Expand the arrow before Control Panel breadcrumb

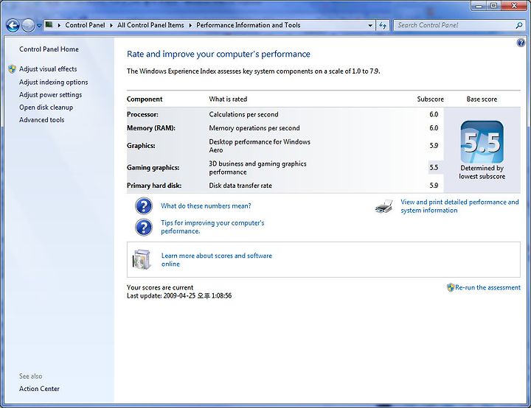tap(59, 25)
